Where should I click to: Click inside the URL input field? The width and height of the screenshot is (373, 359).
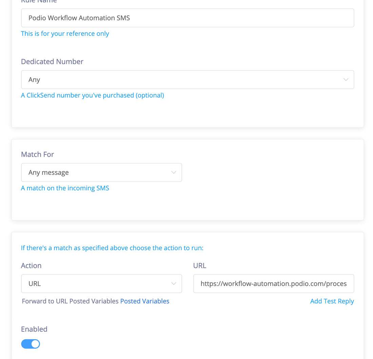(x=273, y=283)
